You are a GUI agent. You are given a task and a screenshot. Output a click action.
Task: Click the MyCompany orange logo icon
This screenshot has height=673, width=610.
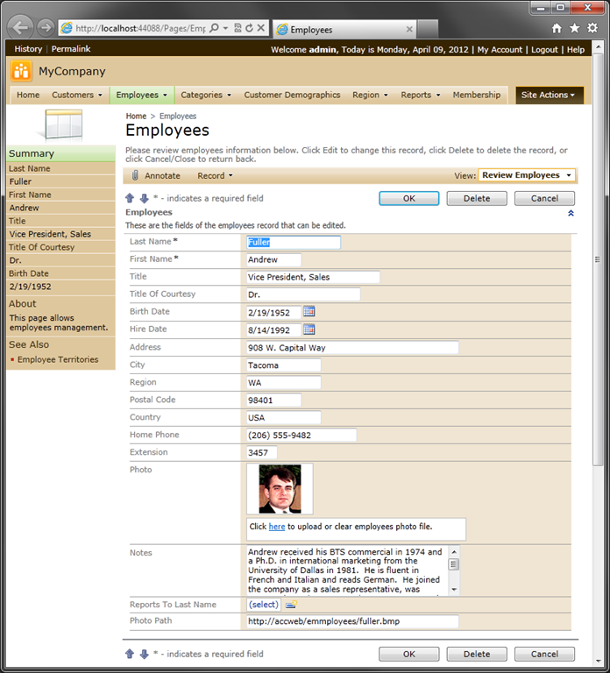21,71
